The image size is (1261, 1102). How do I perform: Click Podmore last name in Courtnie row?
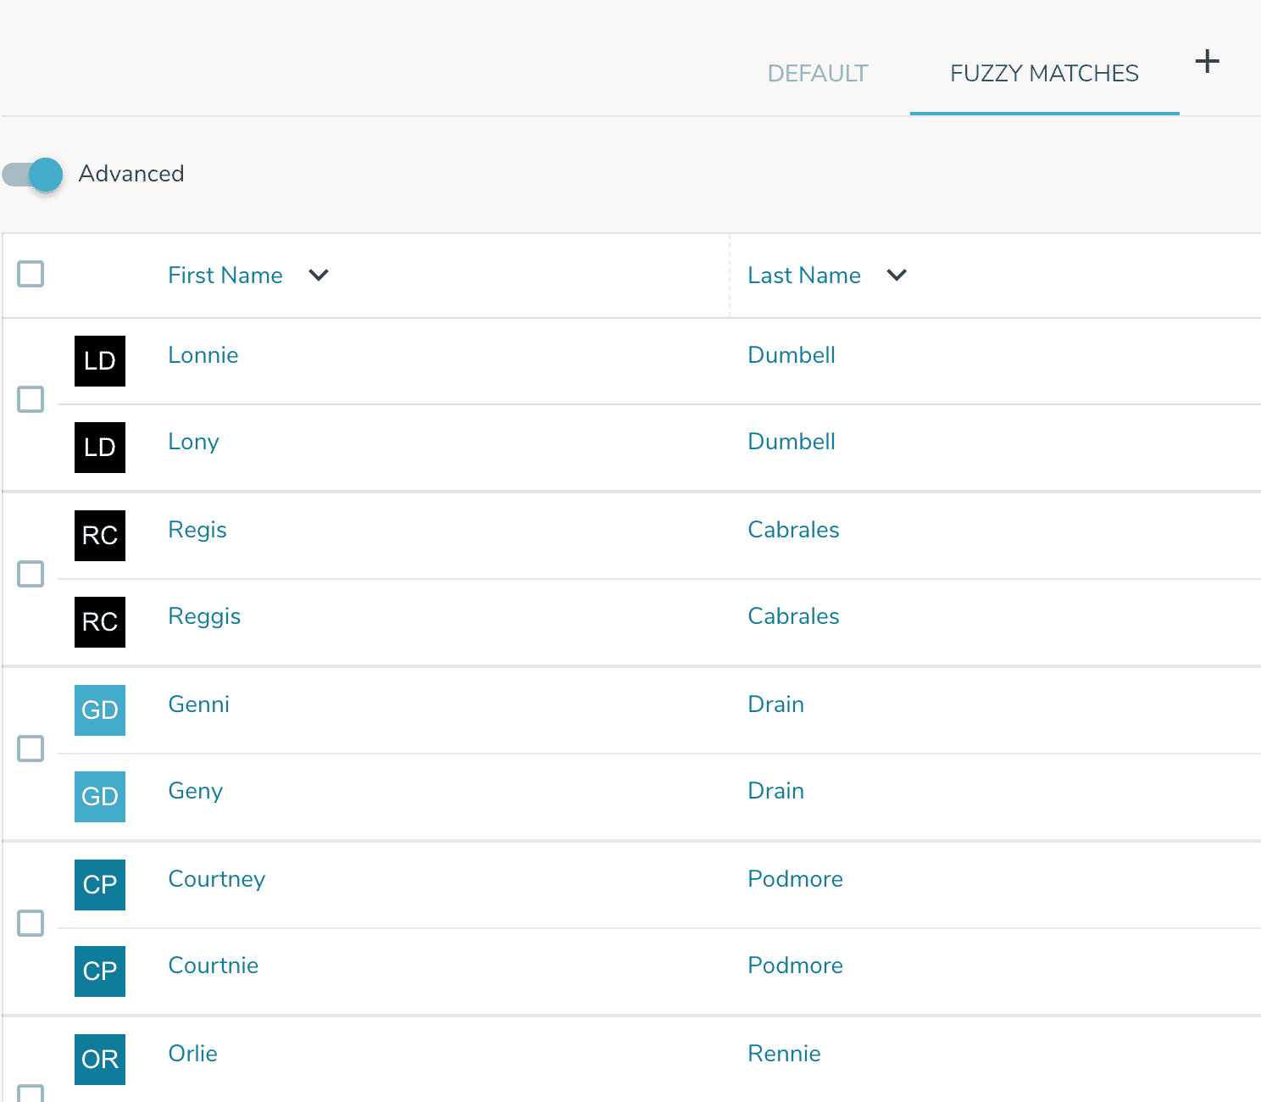coord(796,966)
